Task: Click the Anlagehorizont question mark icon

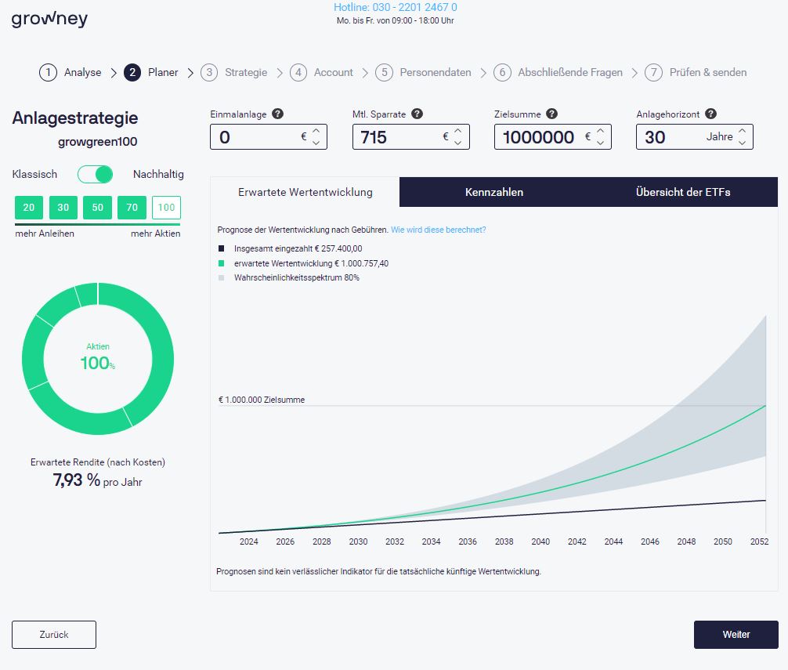Action: [x=710, y=114]
